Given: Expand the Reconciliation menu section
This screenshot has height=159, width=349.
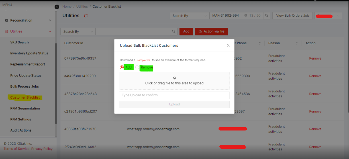Looking at the screenshot, I should (x=50, y=20).
